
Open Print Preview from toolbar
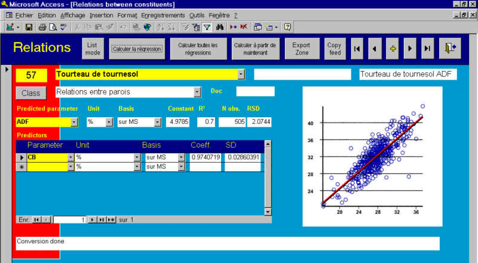[x=53, y=27]
